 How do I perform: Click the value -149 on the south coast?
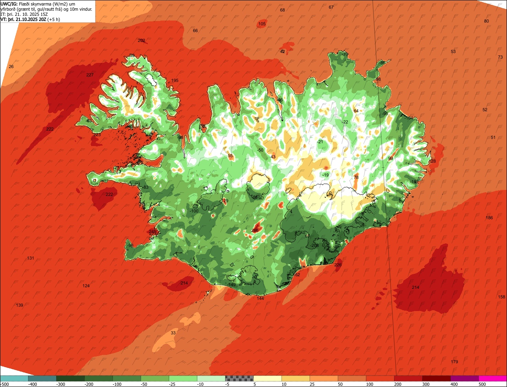232,285
